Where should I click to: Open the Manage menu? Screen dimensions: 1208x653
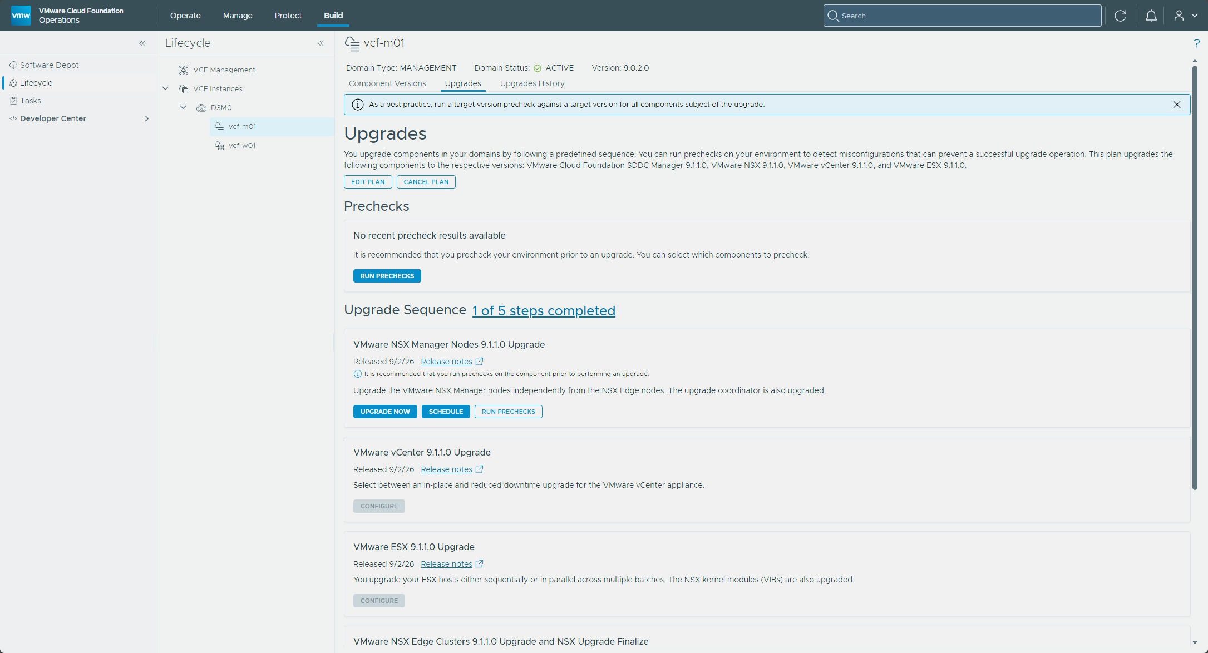(x=238, y=16)
